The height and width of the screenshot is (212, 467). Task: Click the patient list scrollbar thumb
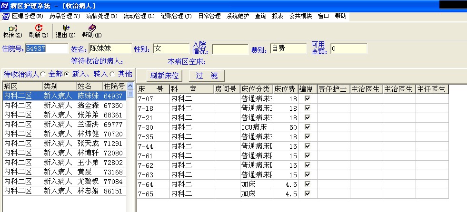[130, 94]
